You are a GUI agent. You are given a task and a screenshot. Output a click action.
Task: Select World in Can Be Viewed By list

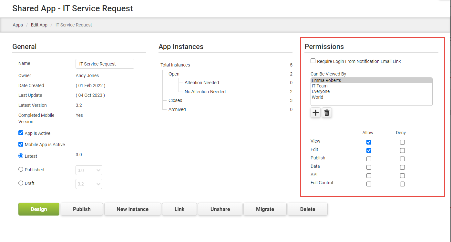(317, 97)
